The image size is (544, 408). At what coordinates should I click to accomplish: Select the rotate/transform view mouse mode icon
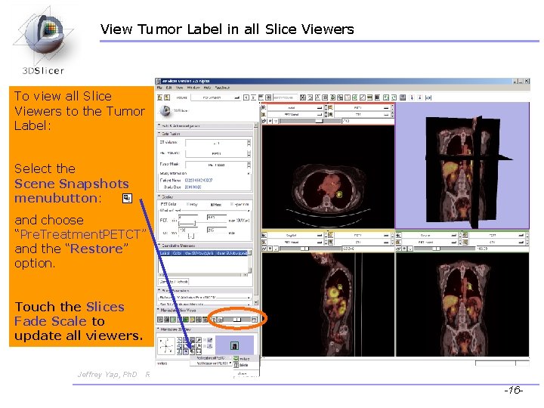click(x=428, y=97)
